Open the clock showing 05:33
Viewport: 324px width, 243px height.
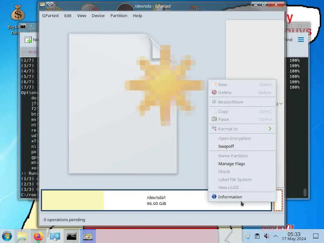pos(294,236)
